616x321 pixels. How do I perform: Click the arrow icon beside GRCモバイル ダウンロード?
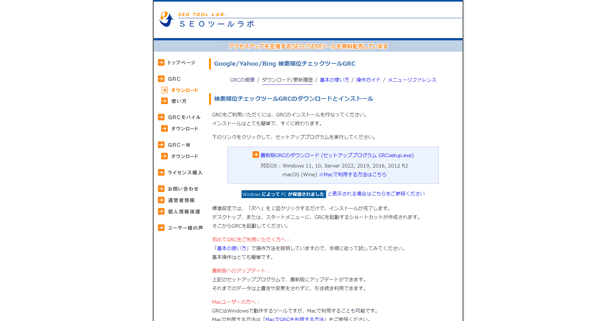coord(164,128)
